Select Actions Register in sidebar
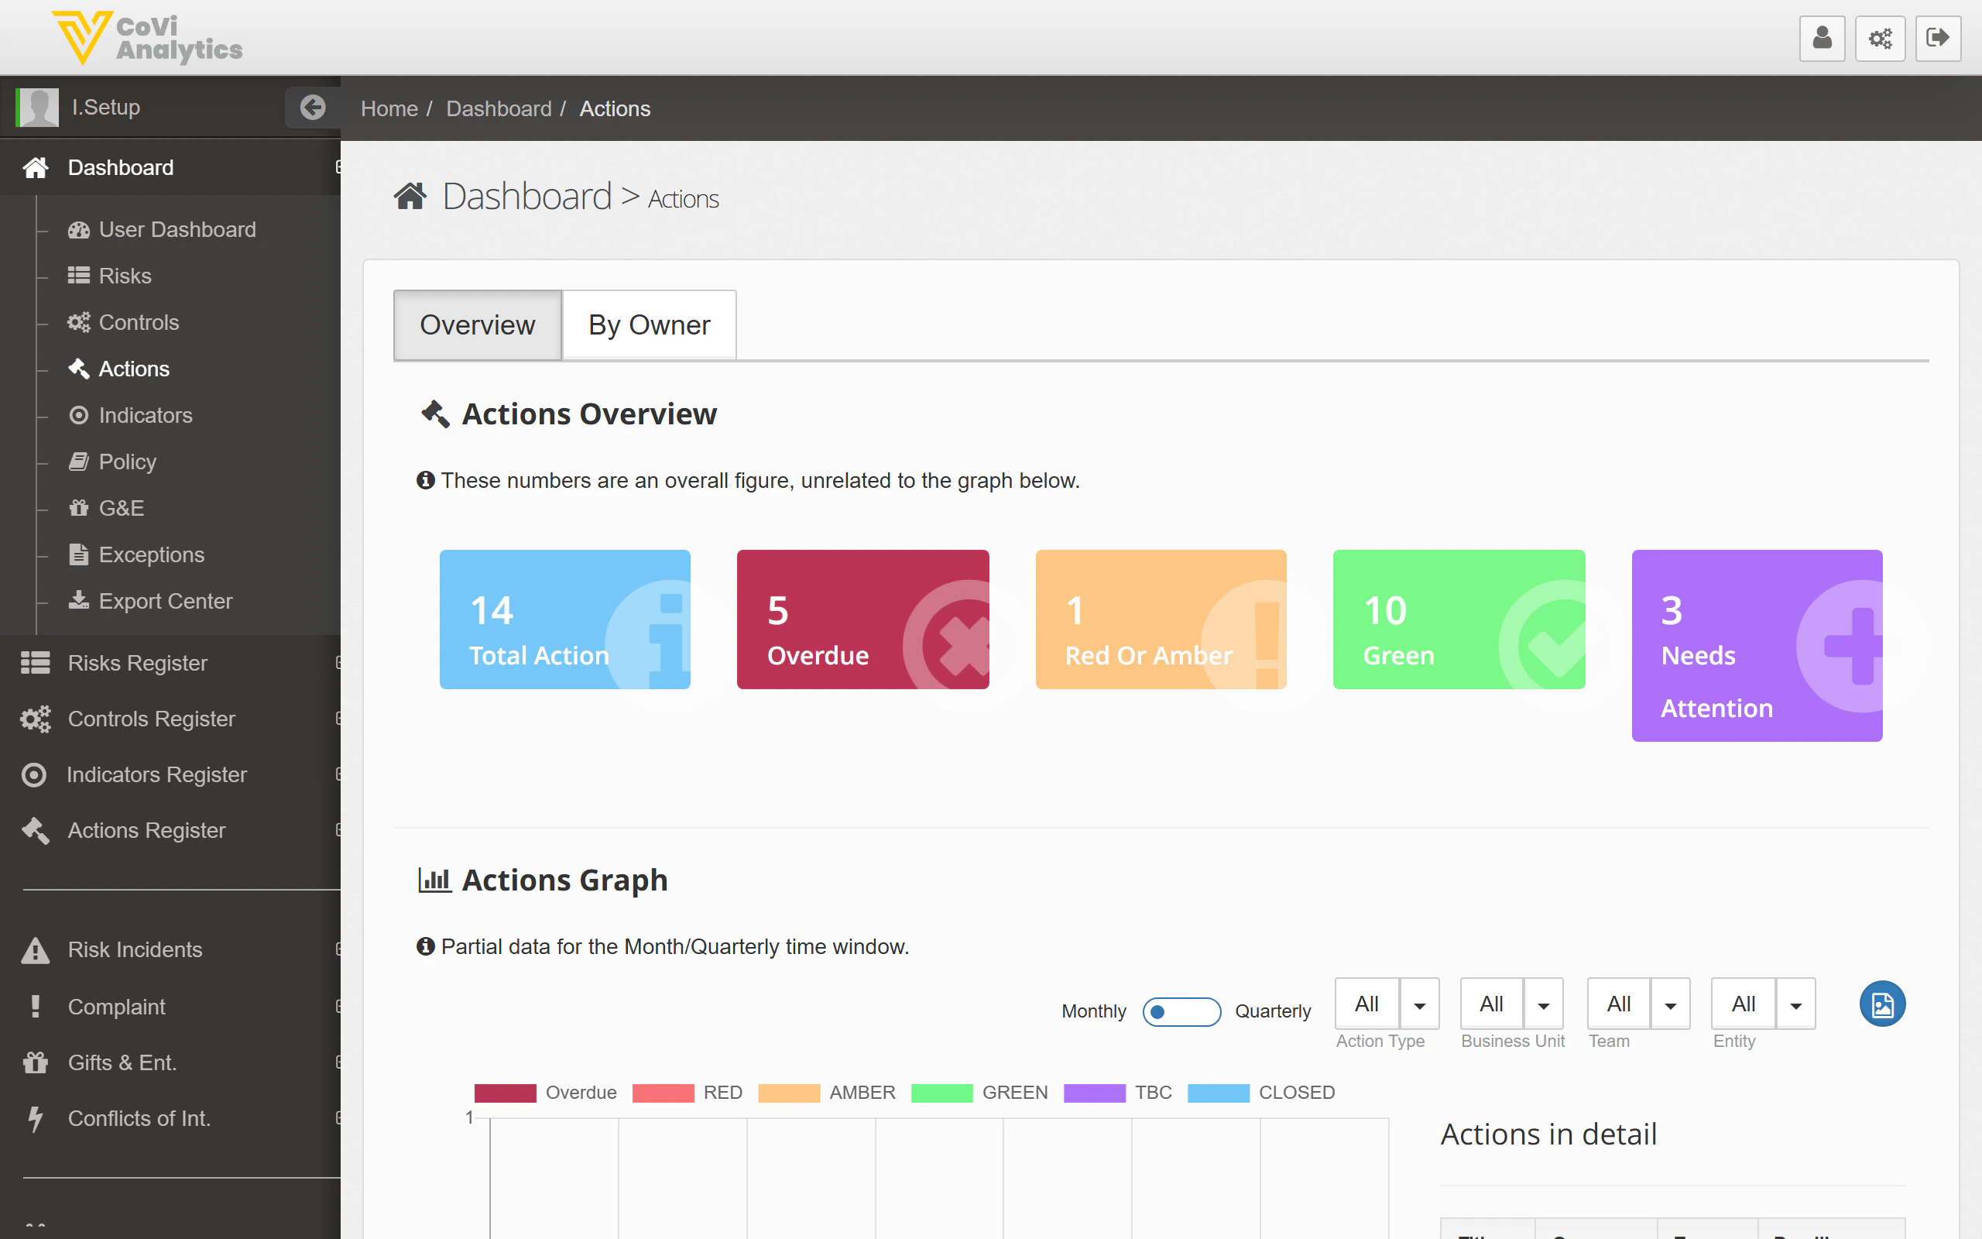1982x1239 pixels. point(145,830)
